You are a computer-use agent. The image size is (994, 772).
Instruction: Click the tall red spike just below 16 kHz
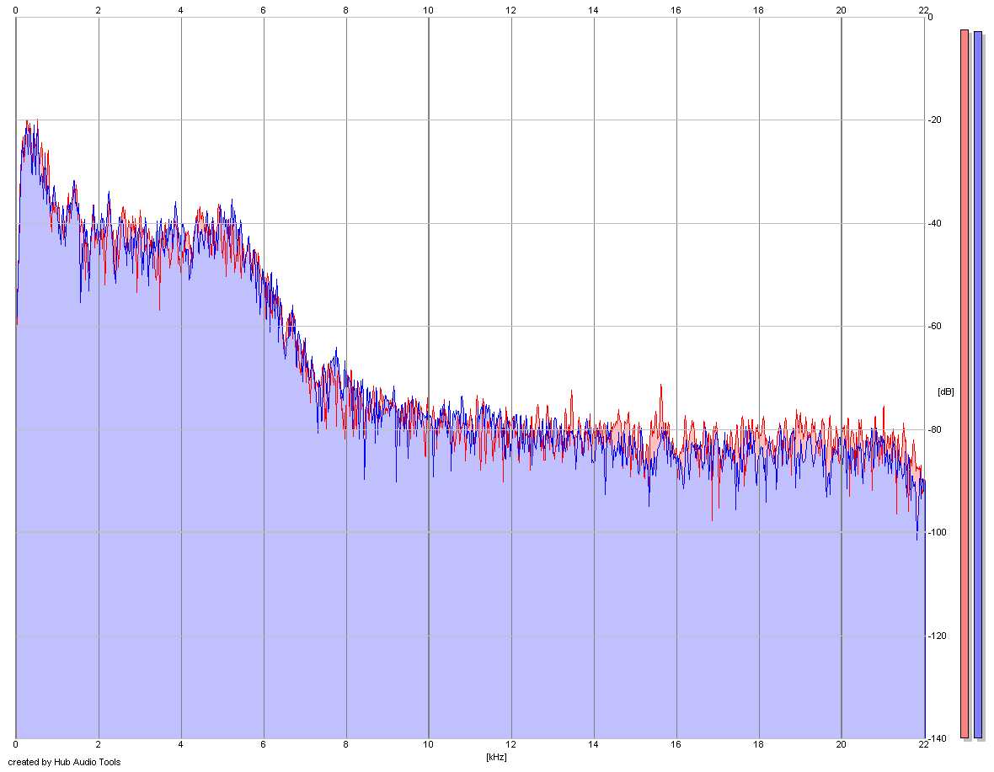[x=660, y=396]
